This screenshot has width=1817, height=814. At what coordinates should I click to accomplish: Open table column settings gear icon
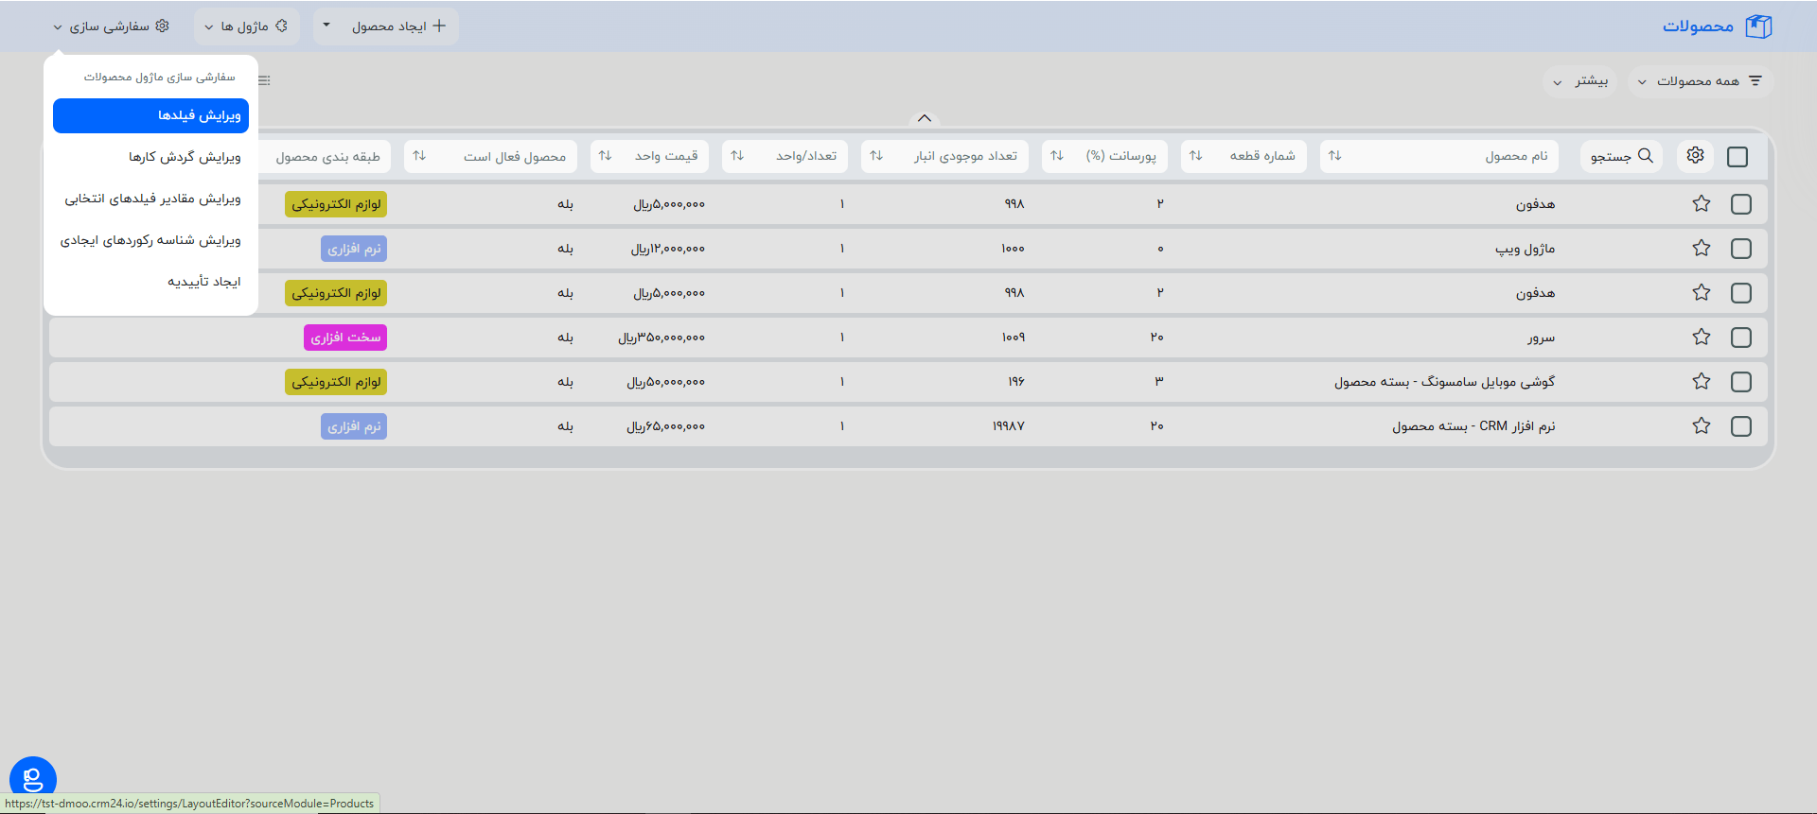click(x=1695, y=156)
